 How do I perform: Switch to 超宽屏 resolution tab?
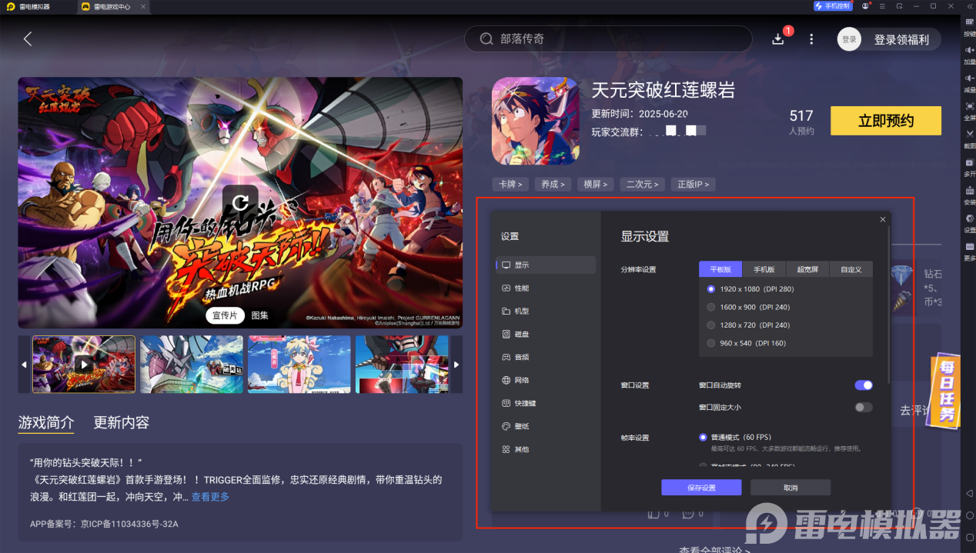pos(807,269)
